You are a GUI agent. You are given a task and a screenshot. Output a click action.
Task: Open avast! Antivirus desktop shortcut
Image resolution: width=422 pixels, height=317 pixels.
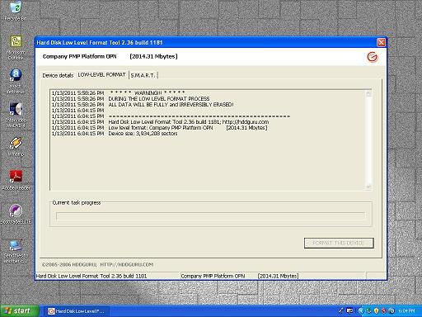[16, 81]
